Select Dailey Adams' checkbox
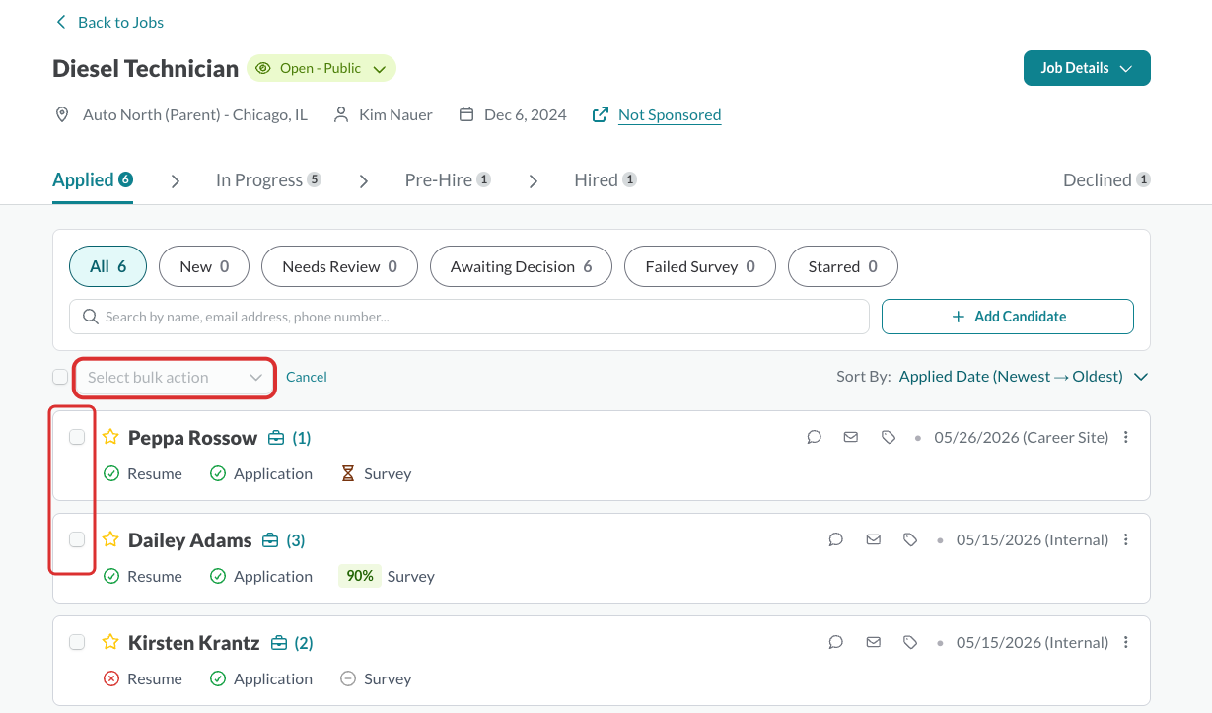 coord(77,539)
